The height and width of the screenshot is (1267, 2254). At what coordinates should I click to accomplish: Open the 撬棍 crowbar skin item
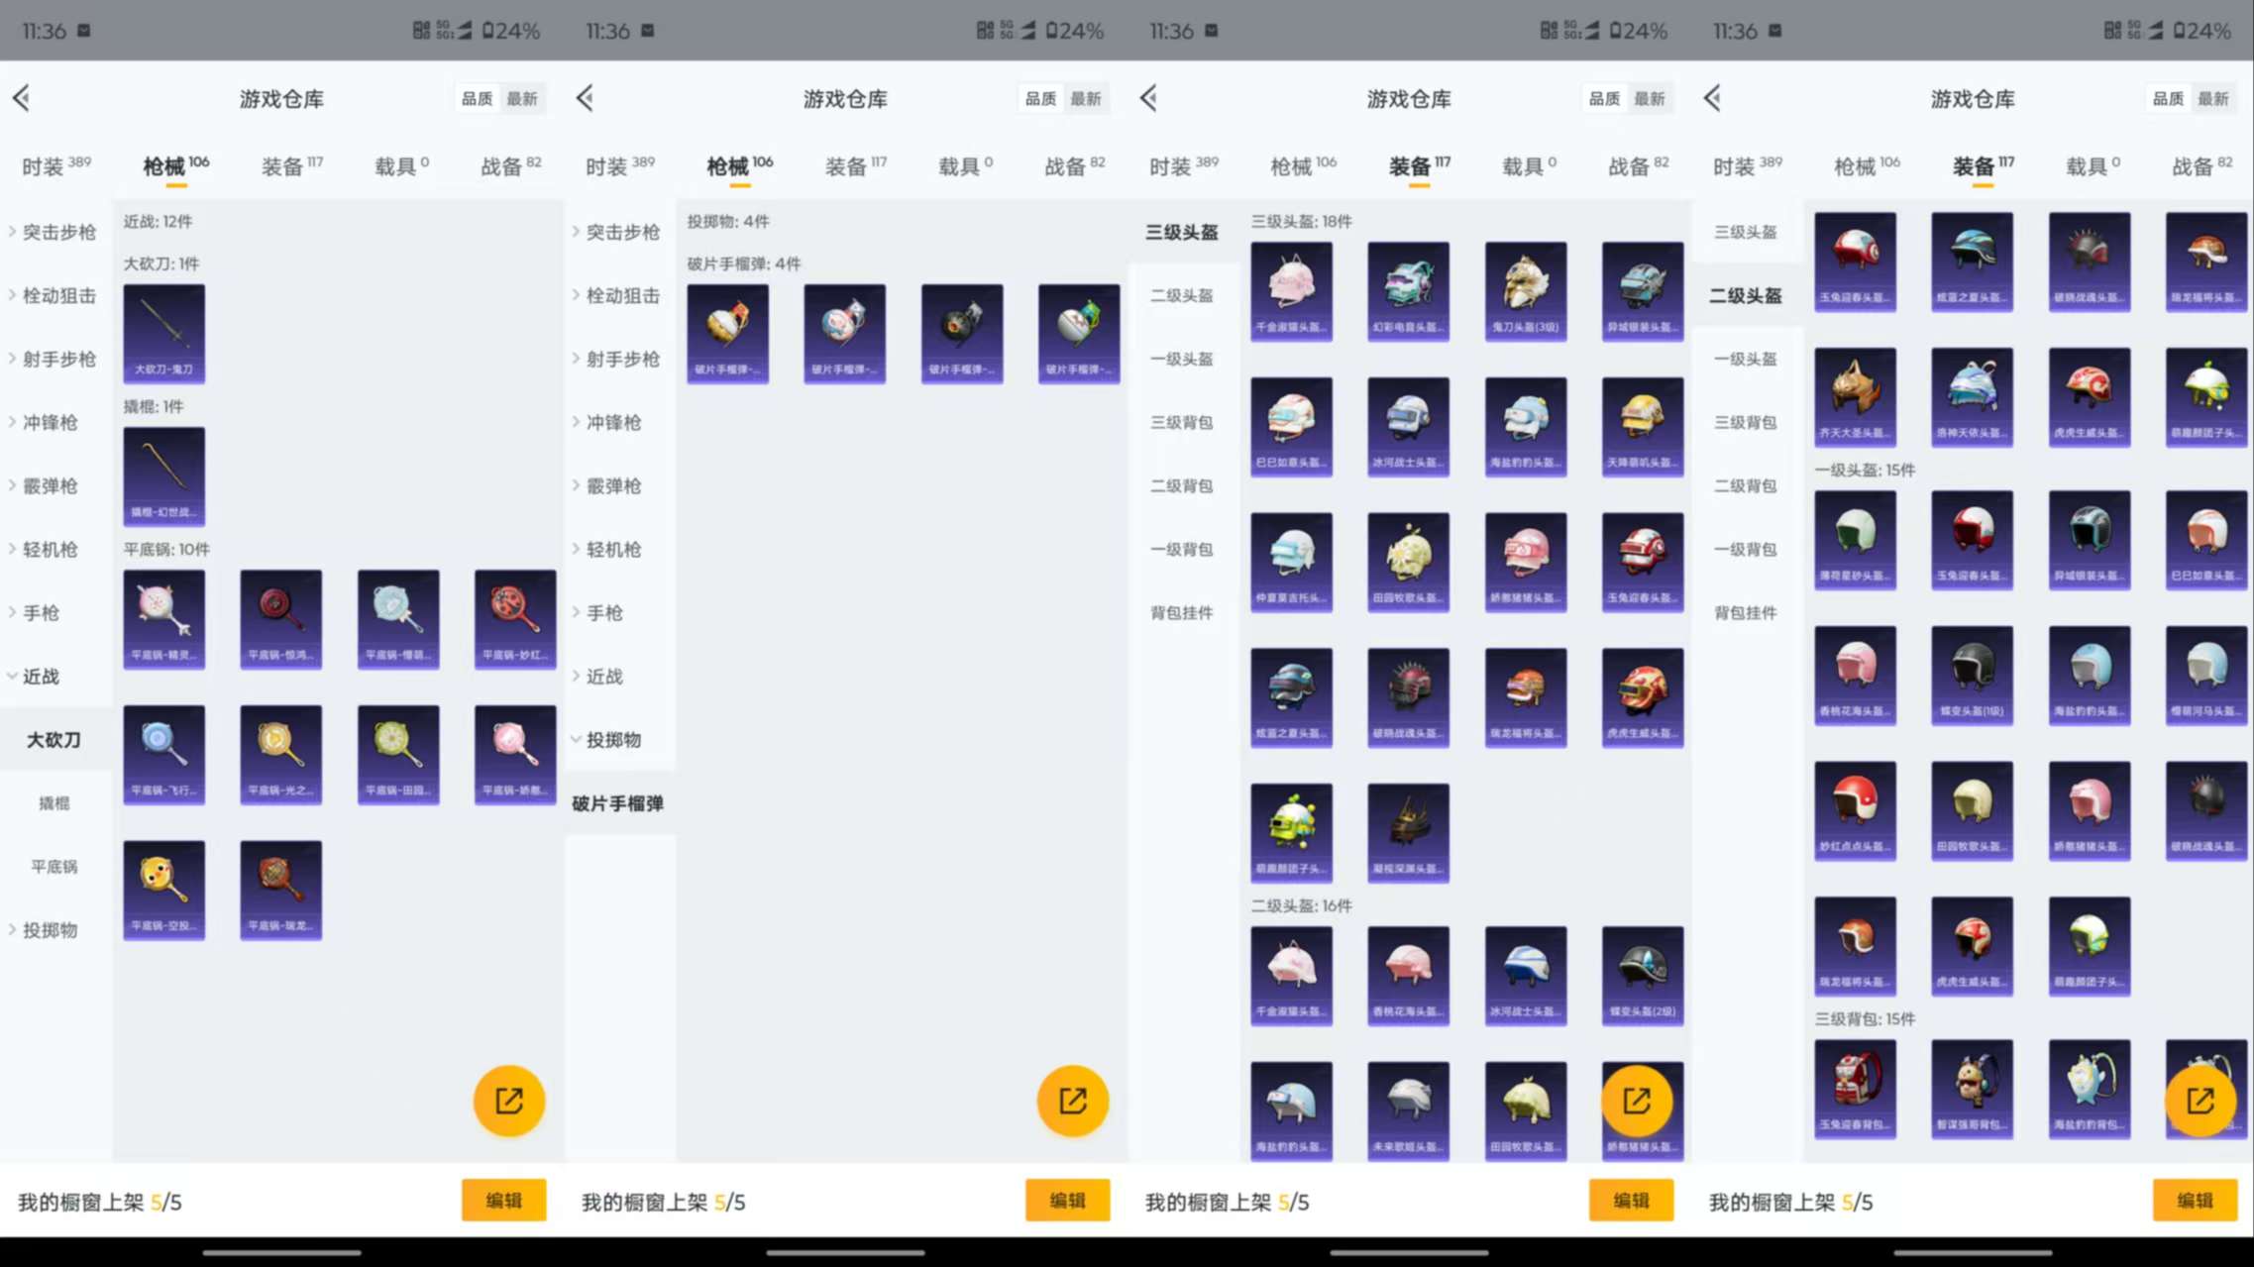(163, 475)
